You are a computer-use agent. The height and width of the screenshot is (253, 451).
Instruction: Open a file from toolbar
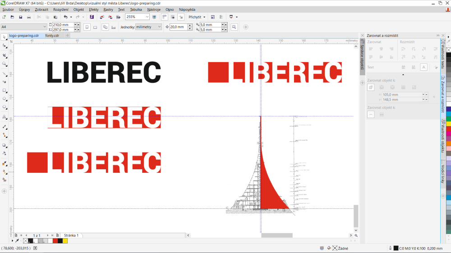pyautogui.click(x=12, y=17)
